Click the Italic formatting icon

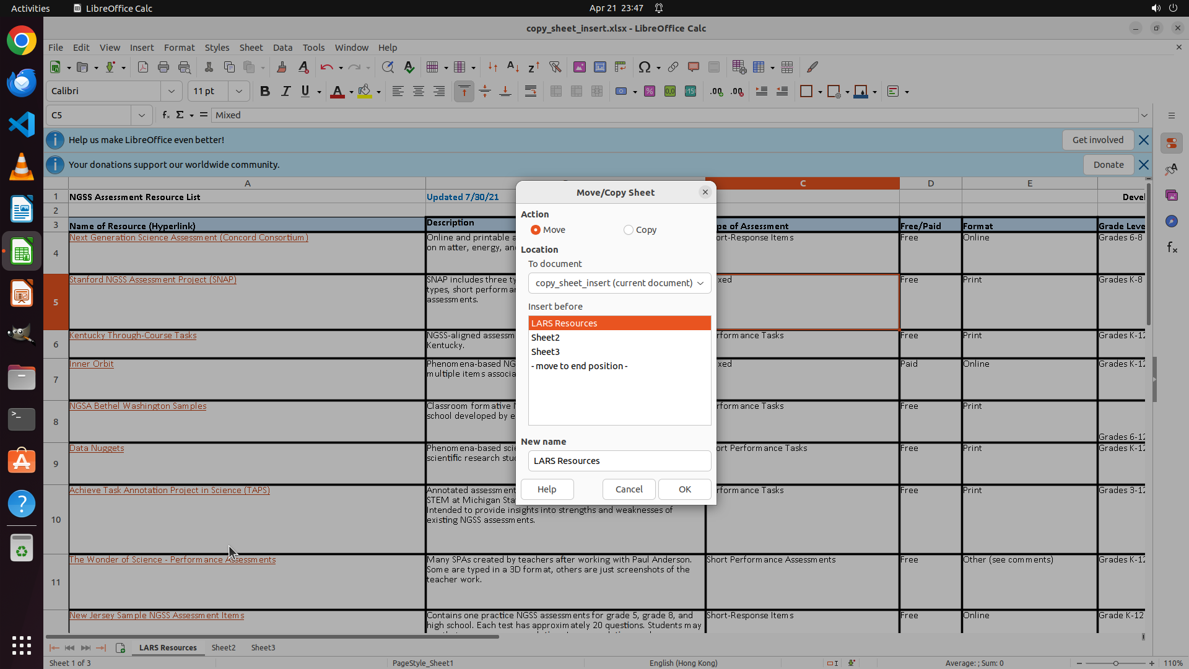tap(285, 92)
